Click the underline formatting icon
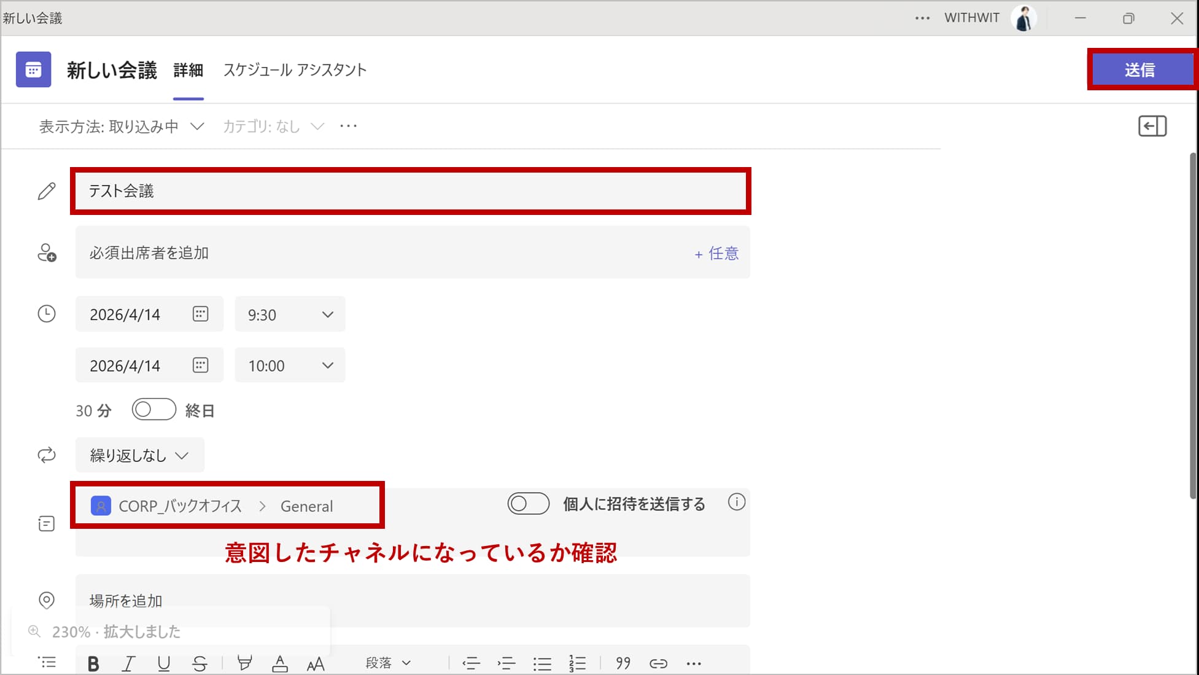This screenshot has height=675, width=1199. [x=163, y=663]
